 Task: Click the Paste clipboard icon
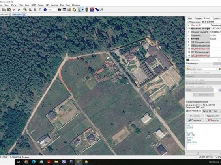(9, 10)
